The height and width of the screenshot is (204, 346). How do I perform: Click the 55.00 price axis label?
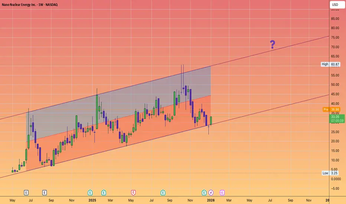coord(335,75)
